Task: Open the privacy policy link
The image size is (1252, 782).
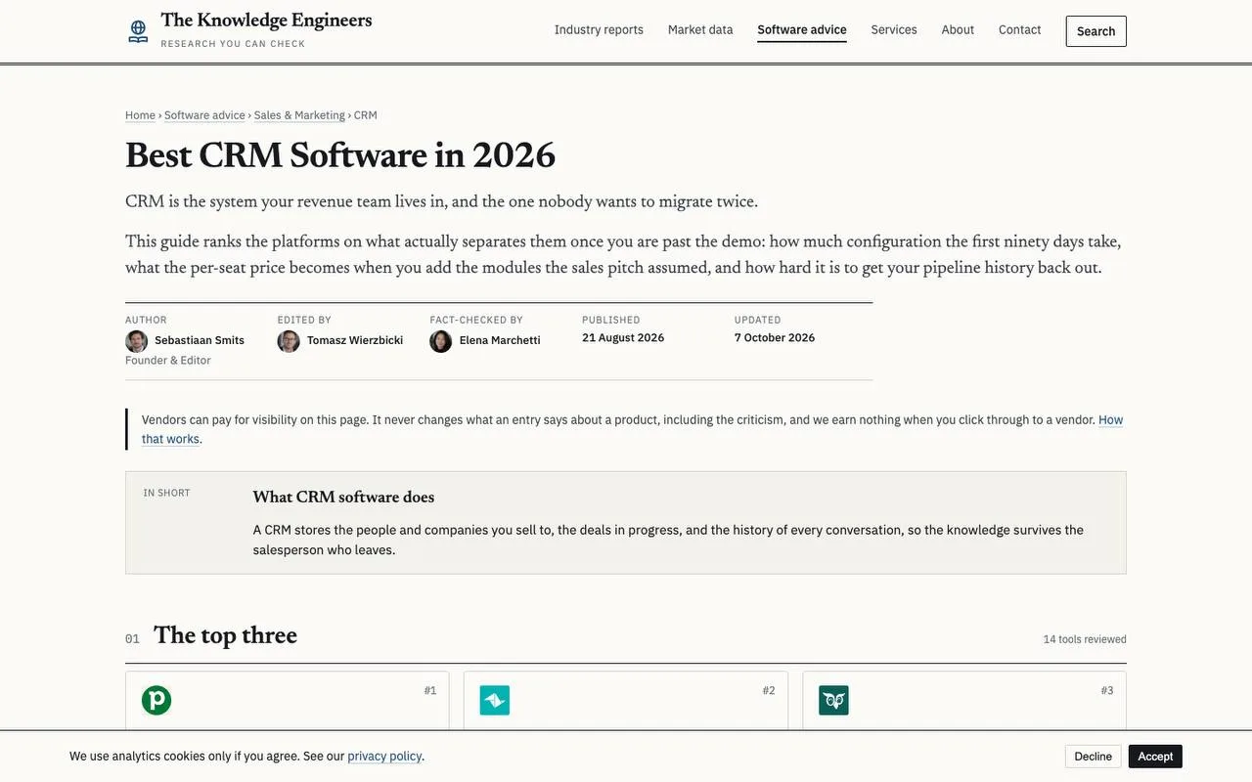Action: (384, 757)
